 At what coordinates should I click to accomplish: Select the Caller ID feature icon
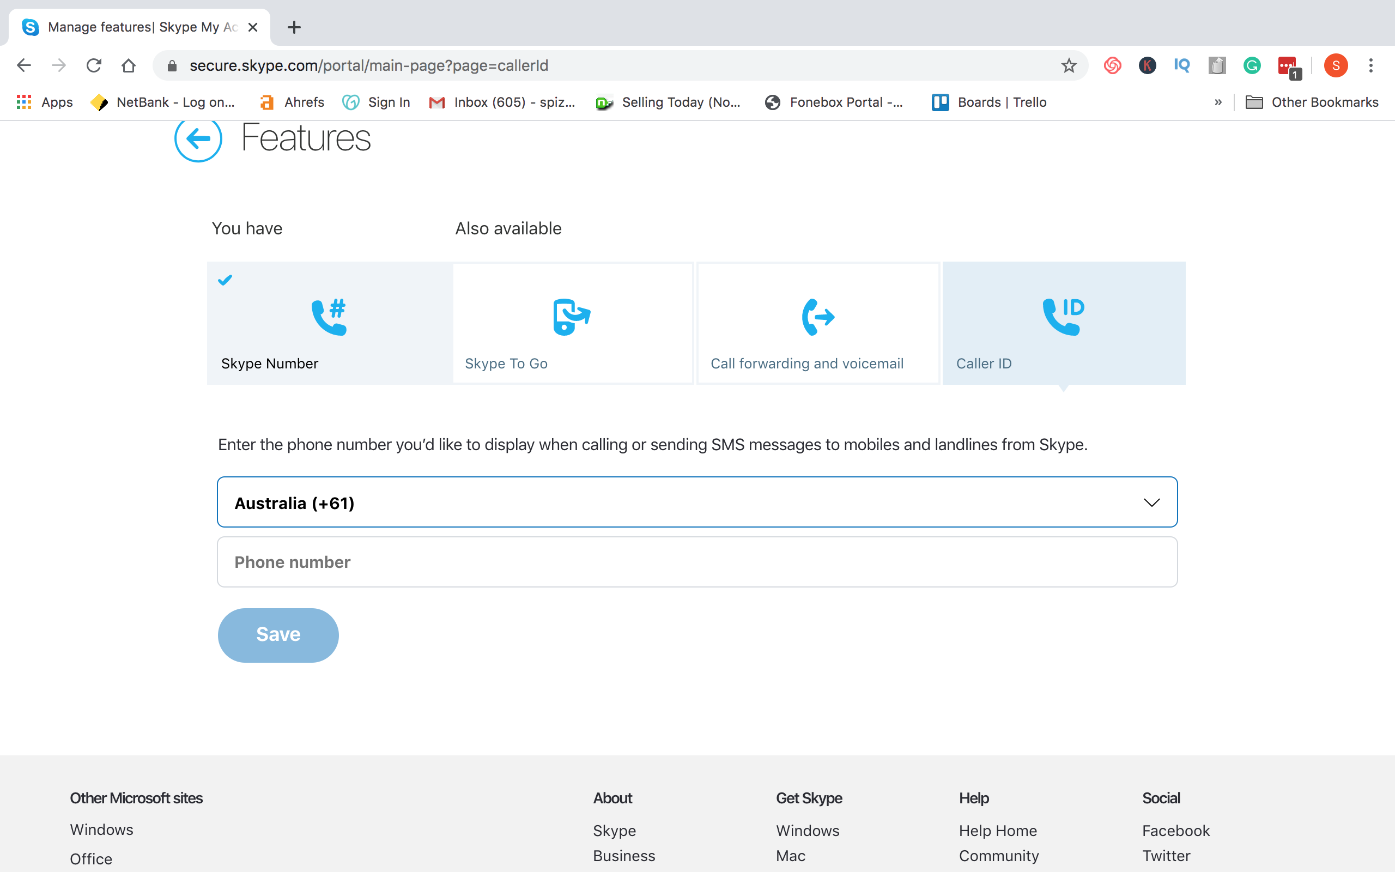1063,317
